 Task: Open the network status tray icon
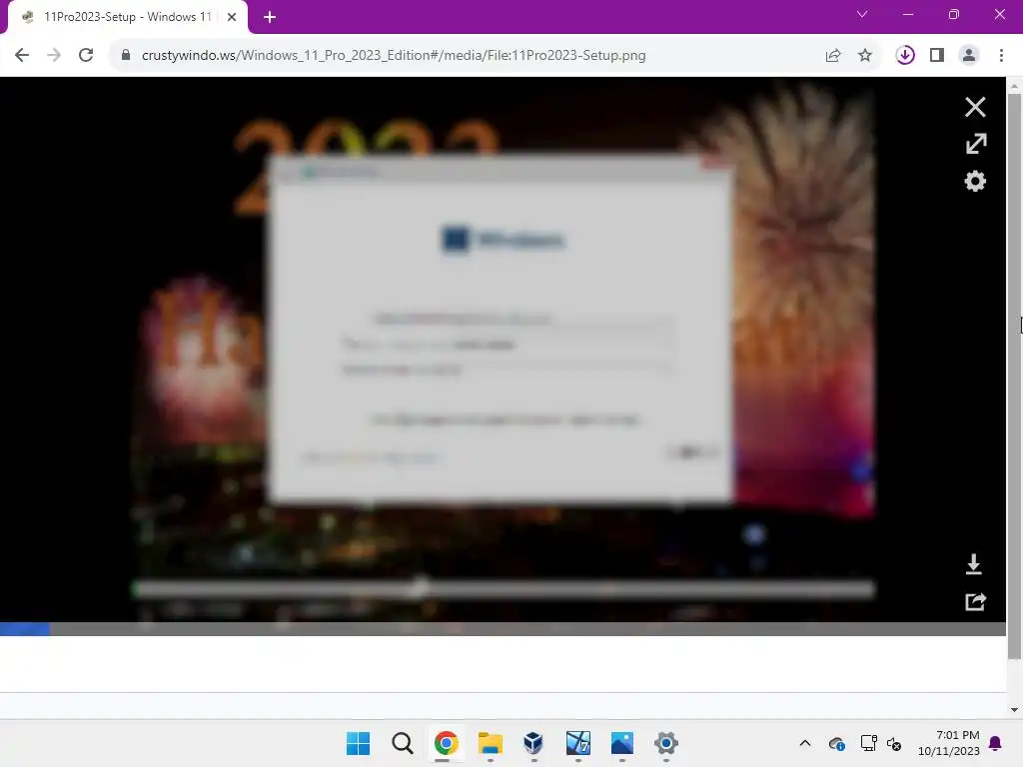coord(868,743)
